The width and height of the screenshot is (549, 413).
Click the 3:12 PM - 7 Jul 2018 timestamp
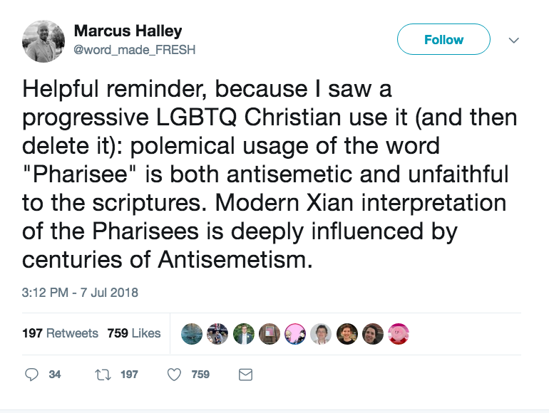click(x=80, y=292)
